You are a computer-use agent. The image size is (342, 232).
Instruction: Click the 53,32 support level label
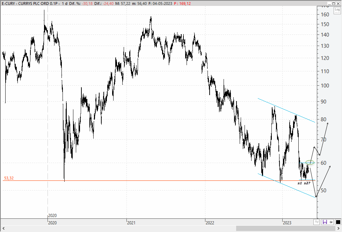point(9,178)
